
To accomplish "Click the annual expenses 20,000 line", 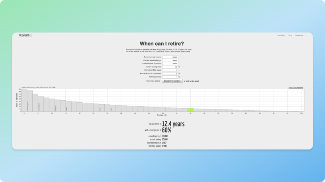I will pos(158,136).
